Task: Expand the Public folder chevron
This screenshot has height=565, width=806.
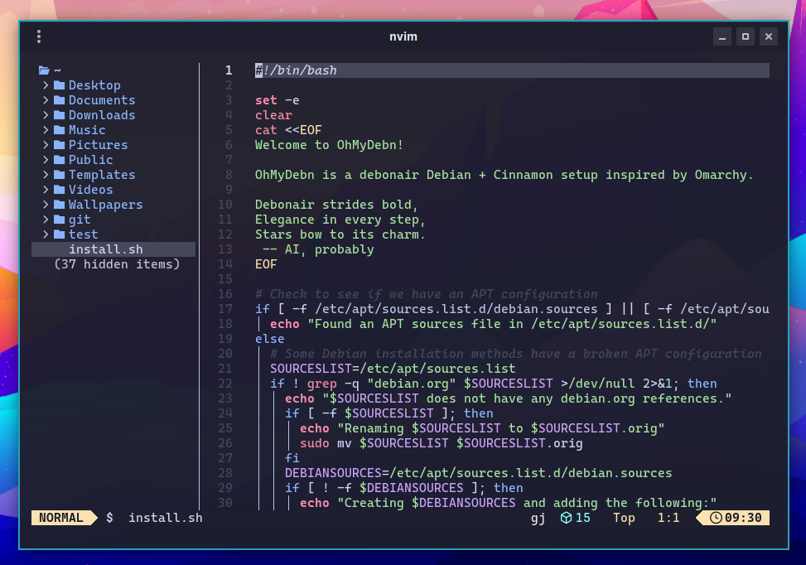Action: coord(46,159)
